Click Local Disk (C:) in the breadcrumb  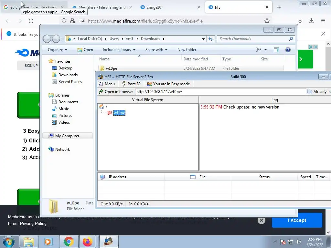90,39
